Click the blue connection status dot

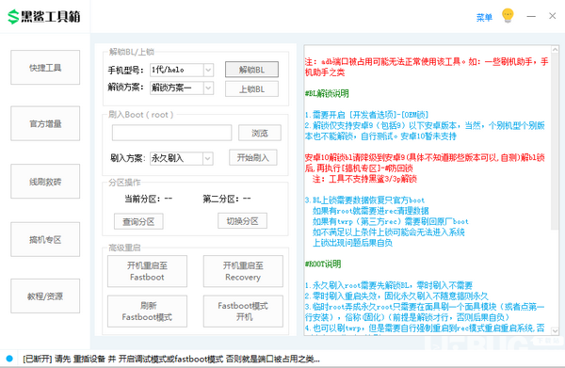(9, 359)
